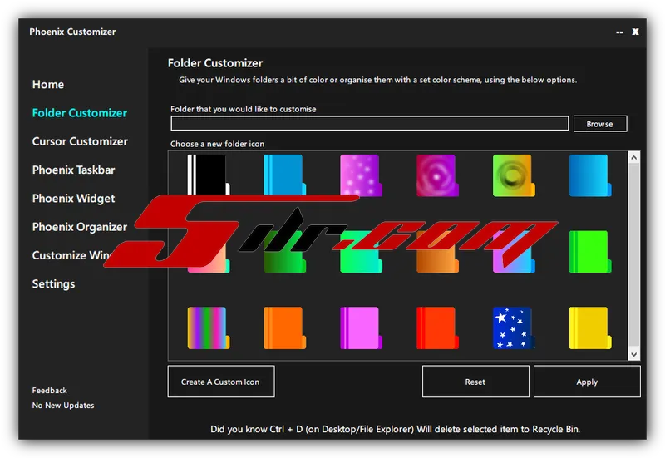Screen dimensions: 665x458
Task: Switch to Phoenix Taskbar section
Action: (x=73, y=170)
